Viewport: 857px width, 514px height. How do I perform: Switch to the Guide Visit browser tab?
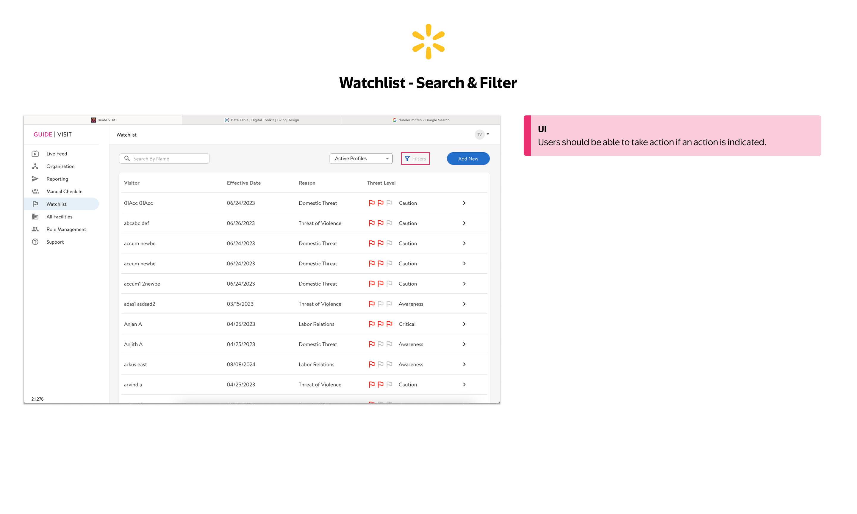(103, 120)
